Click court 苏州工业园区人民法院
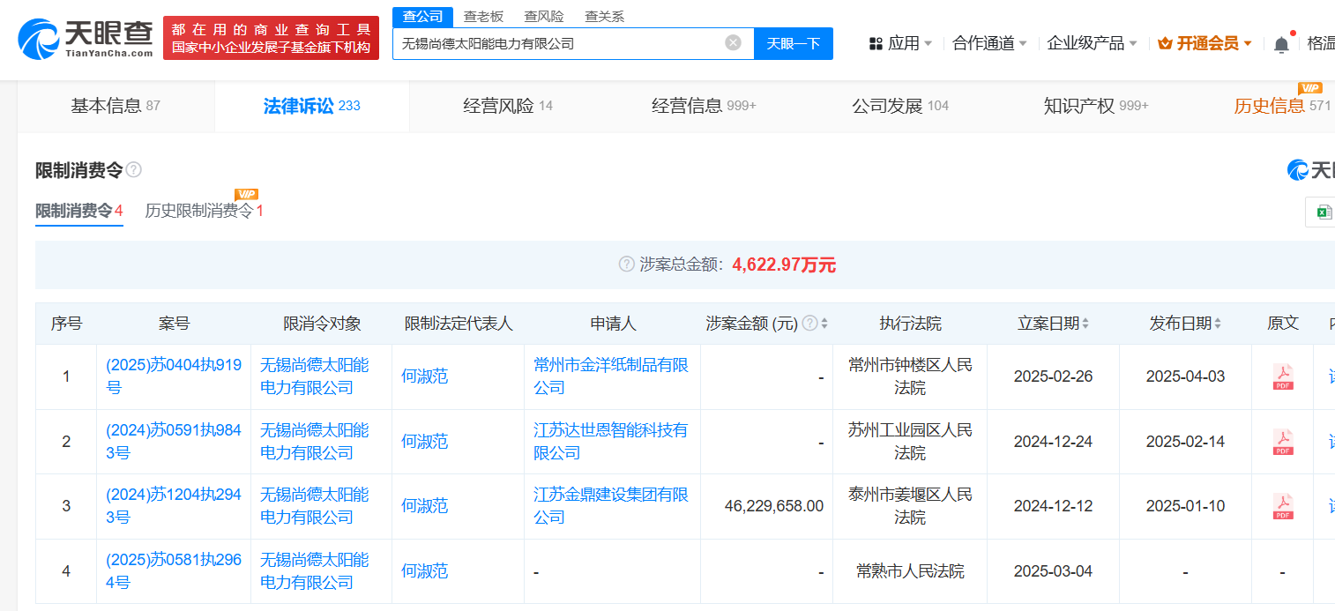The height and width of the screenshot is (611, 1335). click(x=910, y=442)
